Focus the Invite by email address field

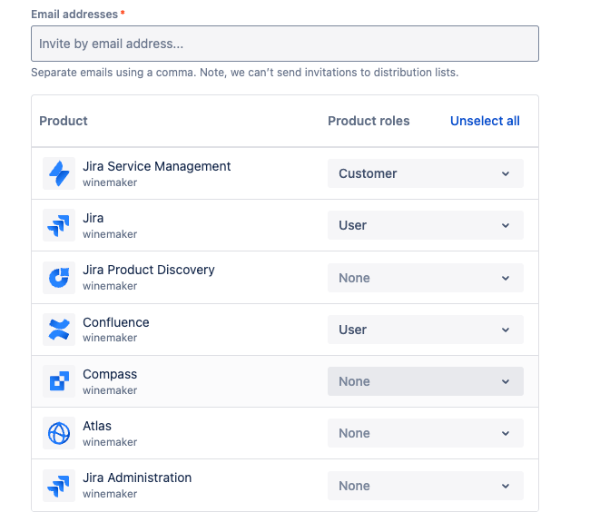click(285, 44)
